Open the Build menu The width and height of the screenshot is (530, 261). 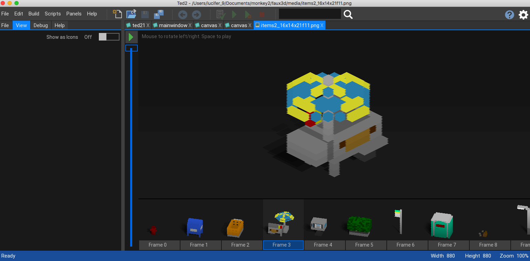point(34,14)
